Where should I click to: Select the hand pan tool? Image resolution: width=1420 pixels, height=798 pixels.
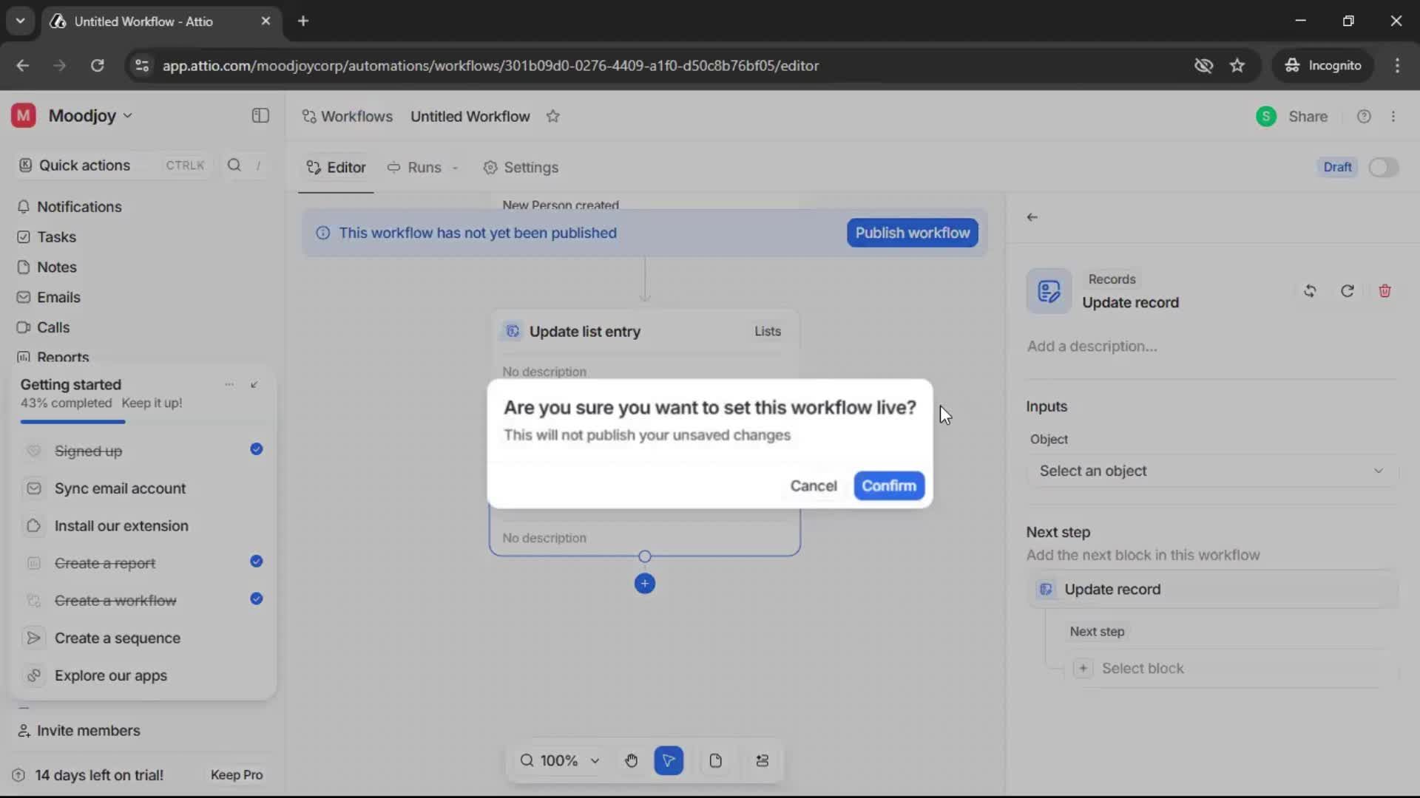click(631, 760)
